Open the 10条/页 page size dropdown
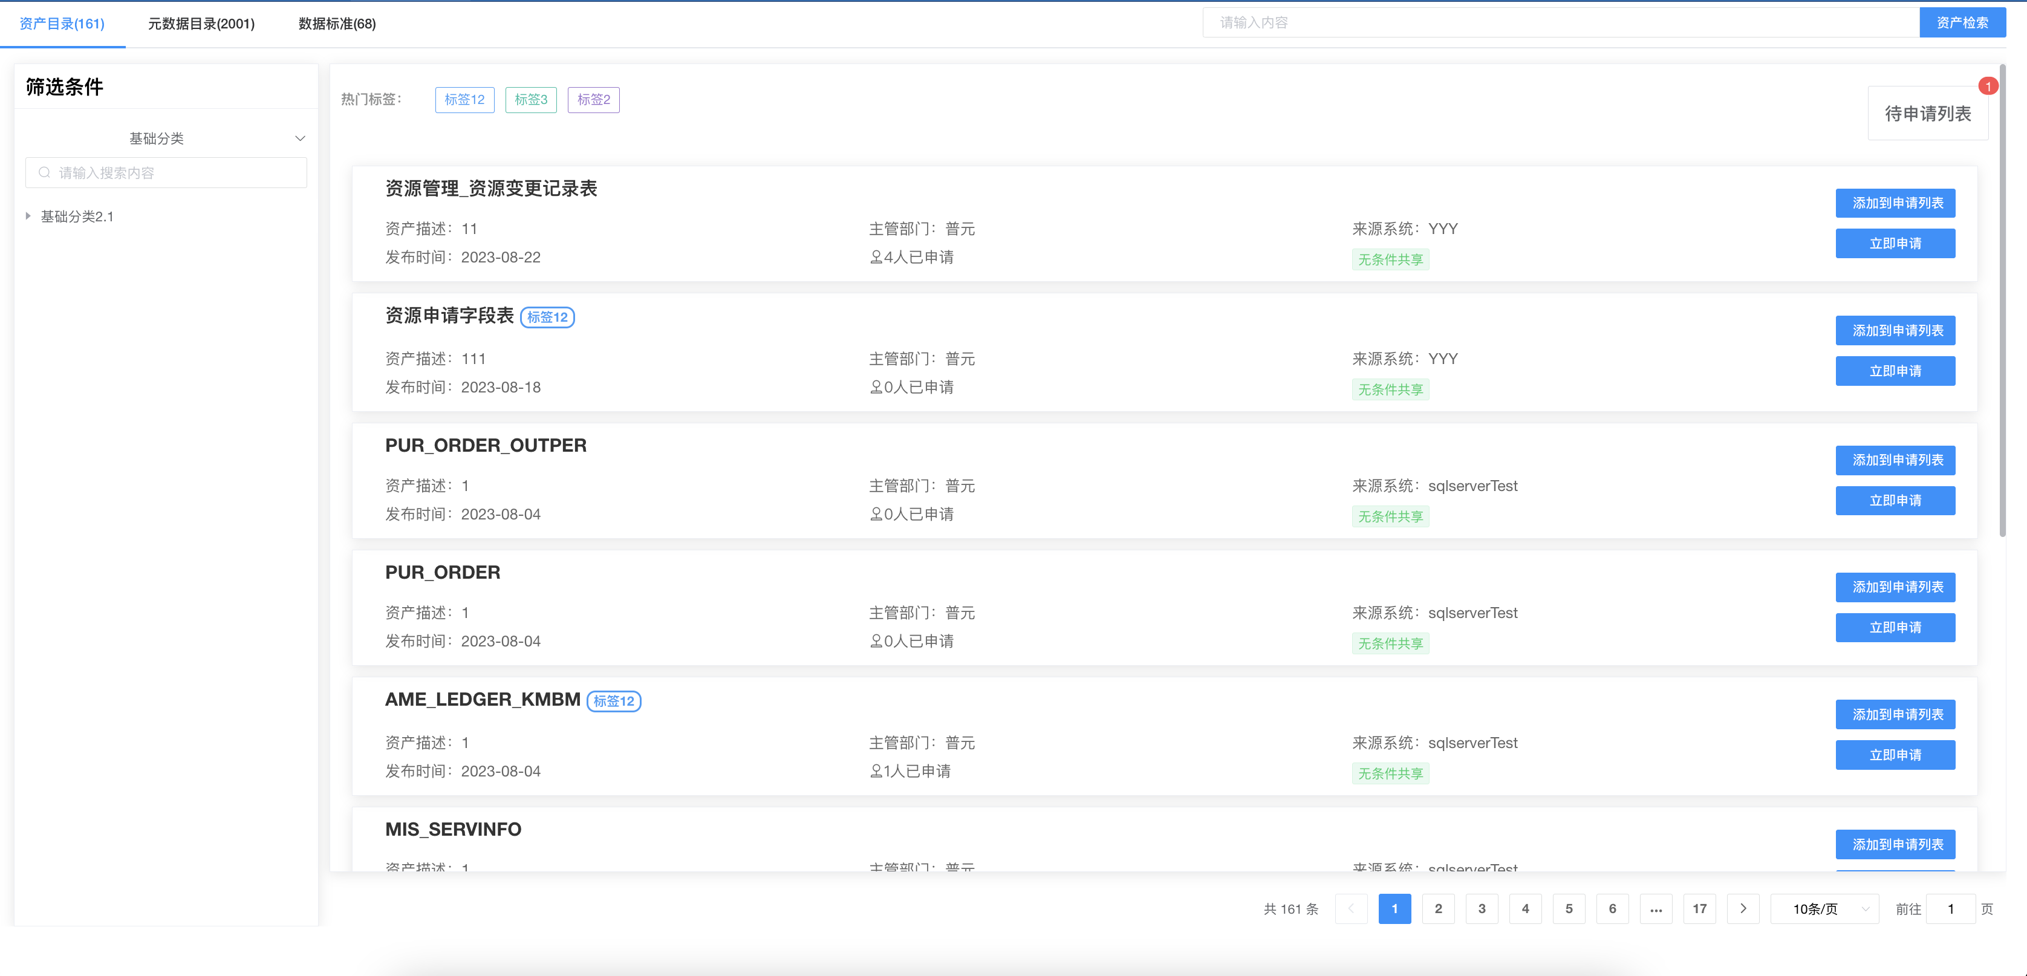 point(1825,909)
